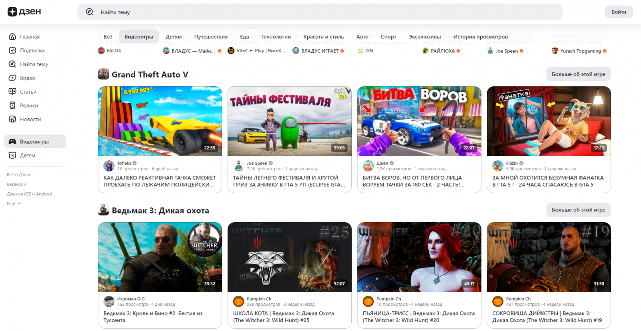The width and height of the screenshot is (641, 331).
Task: Click Pumpkin Ch avatar under ШКОЛА КОТА video
Action: point(239,301)
